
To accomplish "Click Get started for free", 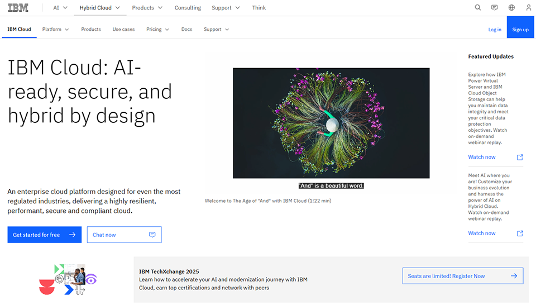I will point(45,235).
